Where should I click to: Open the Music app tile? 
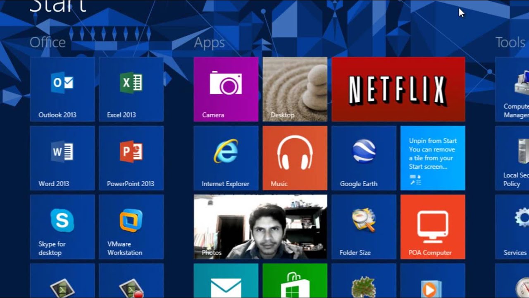click(295, 158)
